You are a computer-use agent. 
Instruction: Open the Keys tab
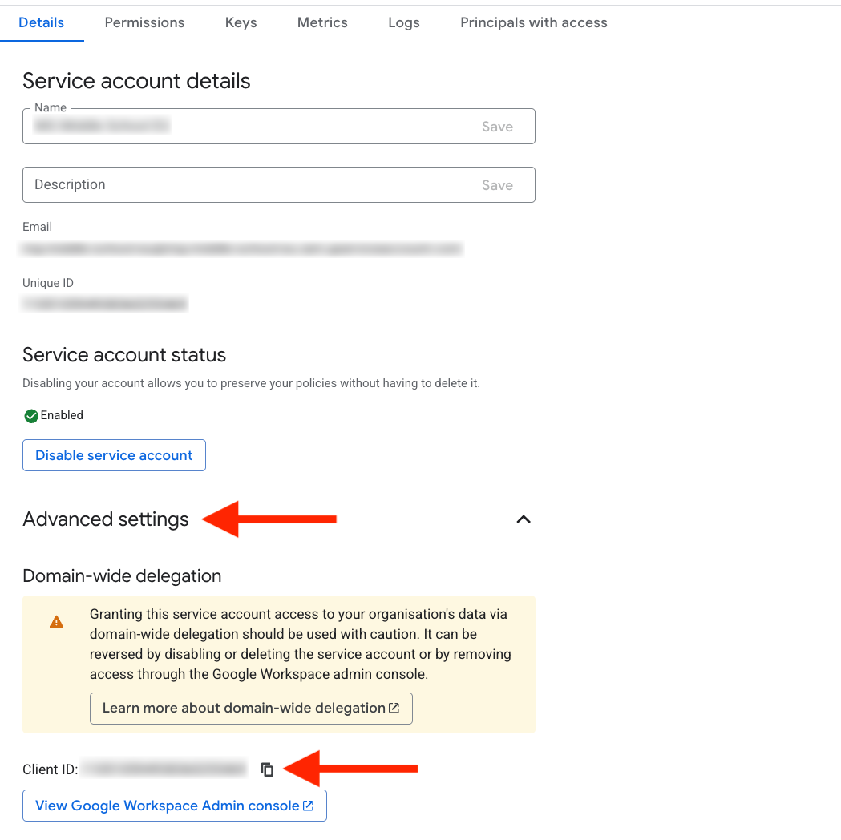[241, 22]
